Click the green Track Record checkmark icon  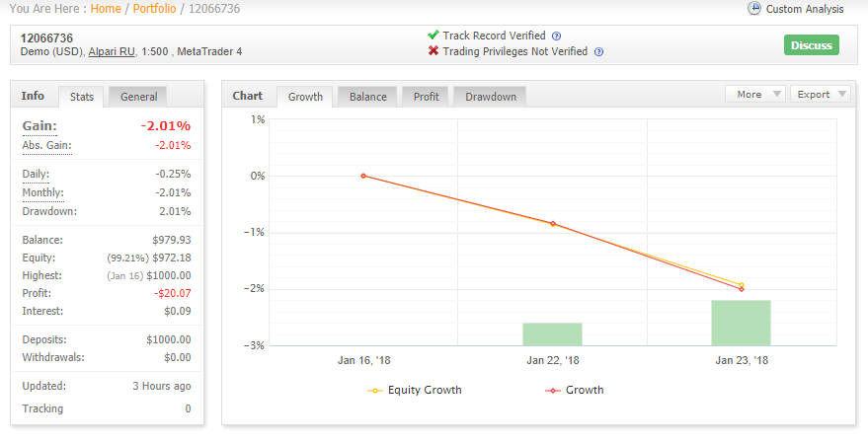[x=434, y=35]
